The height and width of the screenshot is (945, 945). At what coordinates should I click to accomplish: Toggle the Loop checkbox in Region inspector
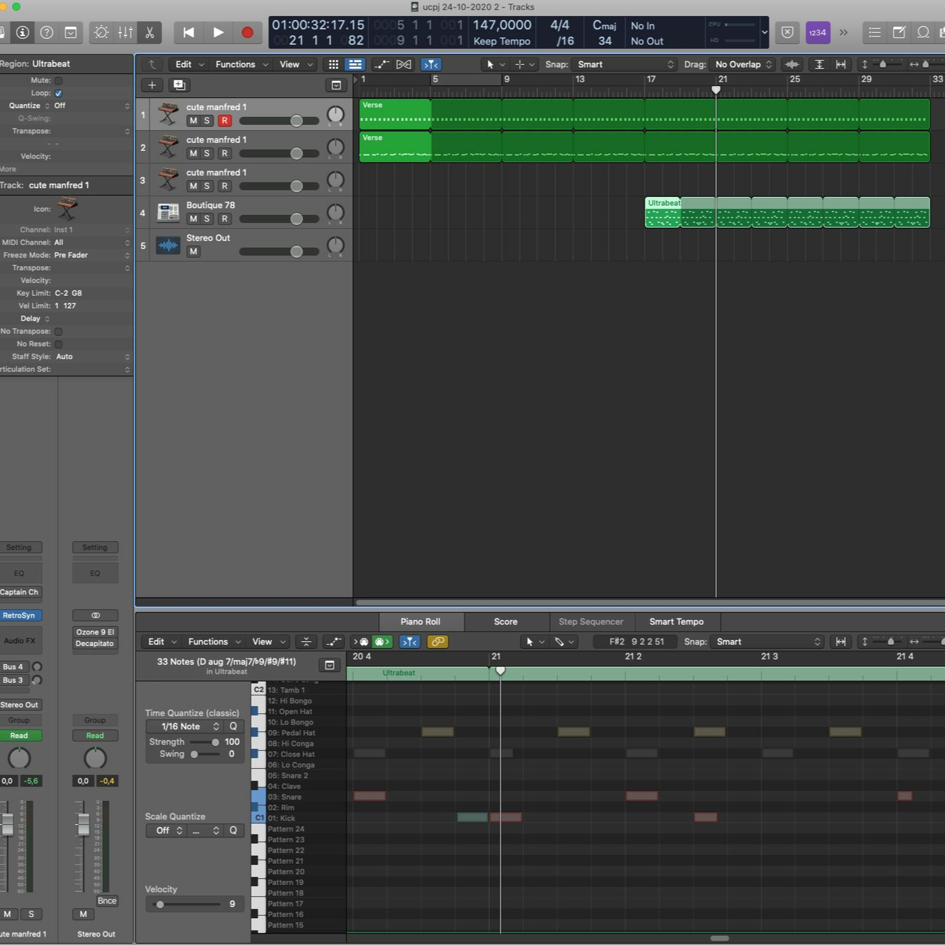pyautogui.click(x=59, y=93)
